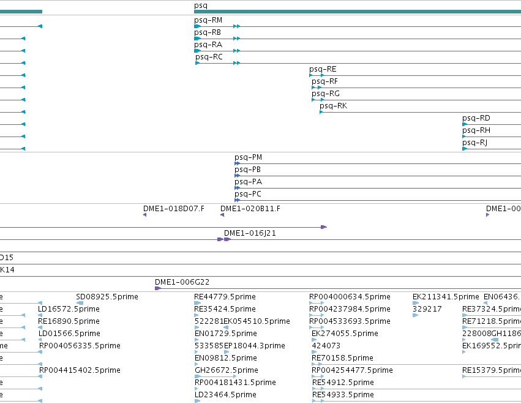
Task: Click RP004254477.5prime label
Action: click(352, 370)
